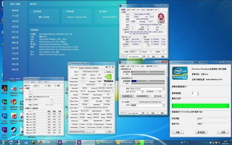Viewport: 232px width, 145px height.
Task: Open CPU工具 in the 图吧工具箱 sidebar
Action: tap(15, 16)
